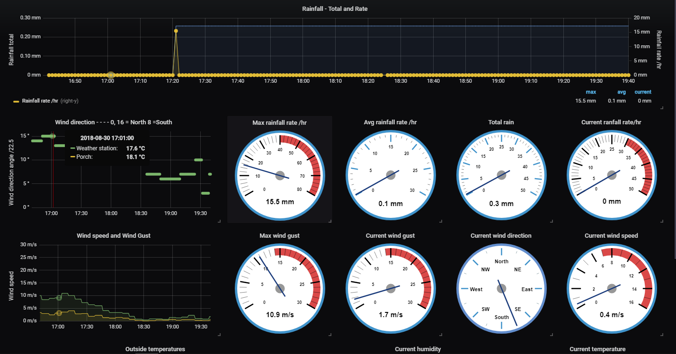Click the compass dial showing wind direction
676x354 pixels.
pyautogui.click(x=501, y=288)
